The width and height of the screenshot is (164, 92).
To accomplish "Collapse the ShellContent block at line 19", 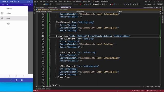I will (49, 22).
